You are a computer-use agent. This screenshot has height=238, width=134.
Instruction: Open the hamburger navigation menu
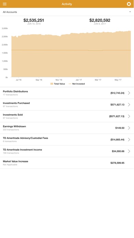pos(5,4)
